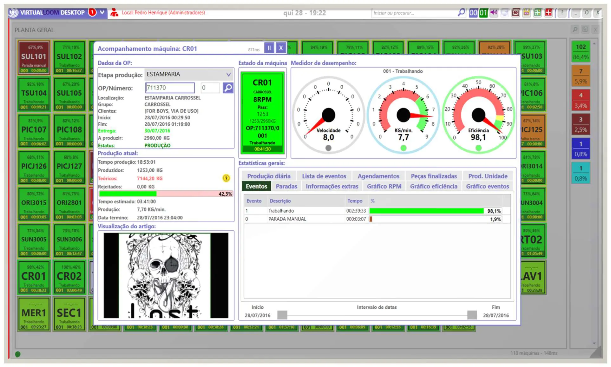
Task: Click the green grid layout icon
Action: pos(537,13)
